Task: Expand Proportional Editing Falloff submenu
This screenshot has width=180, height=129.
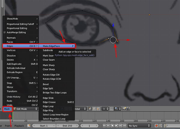Action: [x=21, y=24]
